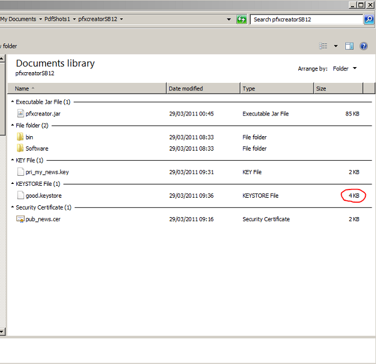Click the Security Certificate (1) group label
The image size is (376, 364).
(x=44, y=208)
